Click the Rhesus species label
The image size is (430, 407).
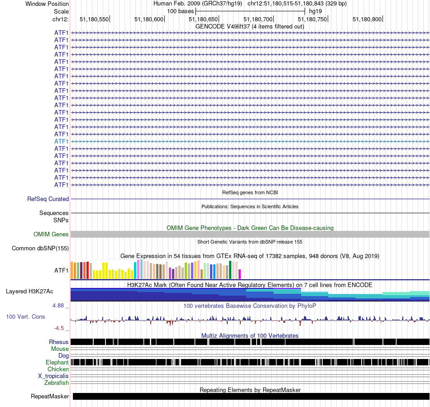[58, 342]
